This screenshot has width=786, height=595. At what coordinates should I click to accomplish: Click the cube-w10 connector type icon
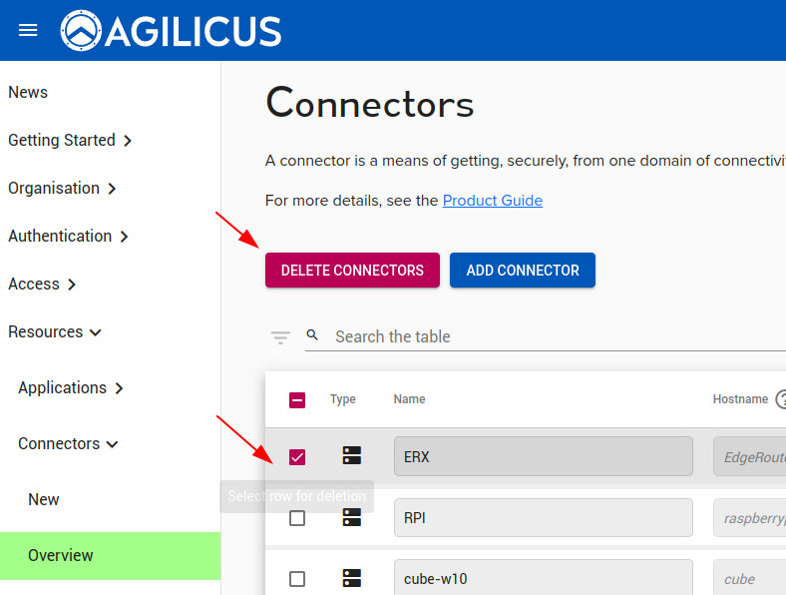(x=352, y=578)
